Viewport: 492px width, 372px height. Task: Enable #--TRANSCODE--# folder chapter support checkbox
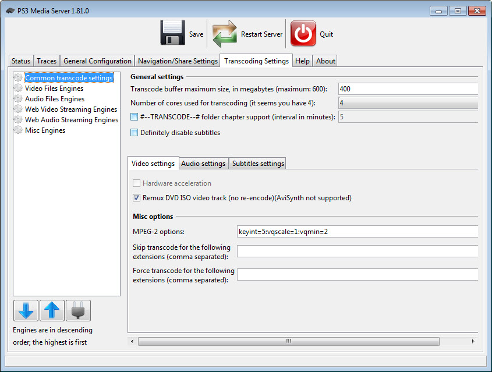(x=134, y=117)
